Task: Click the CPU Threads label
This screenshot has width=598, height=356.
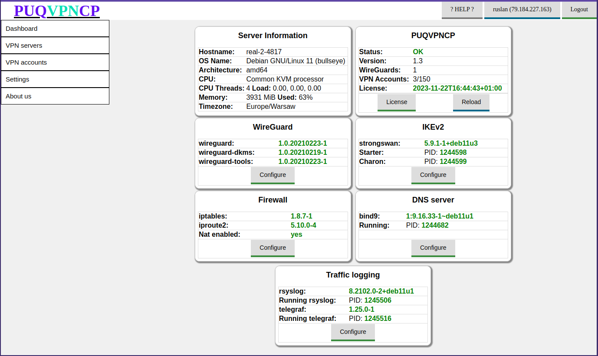Action: [222, 88]
